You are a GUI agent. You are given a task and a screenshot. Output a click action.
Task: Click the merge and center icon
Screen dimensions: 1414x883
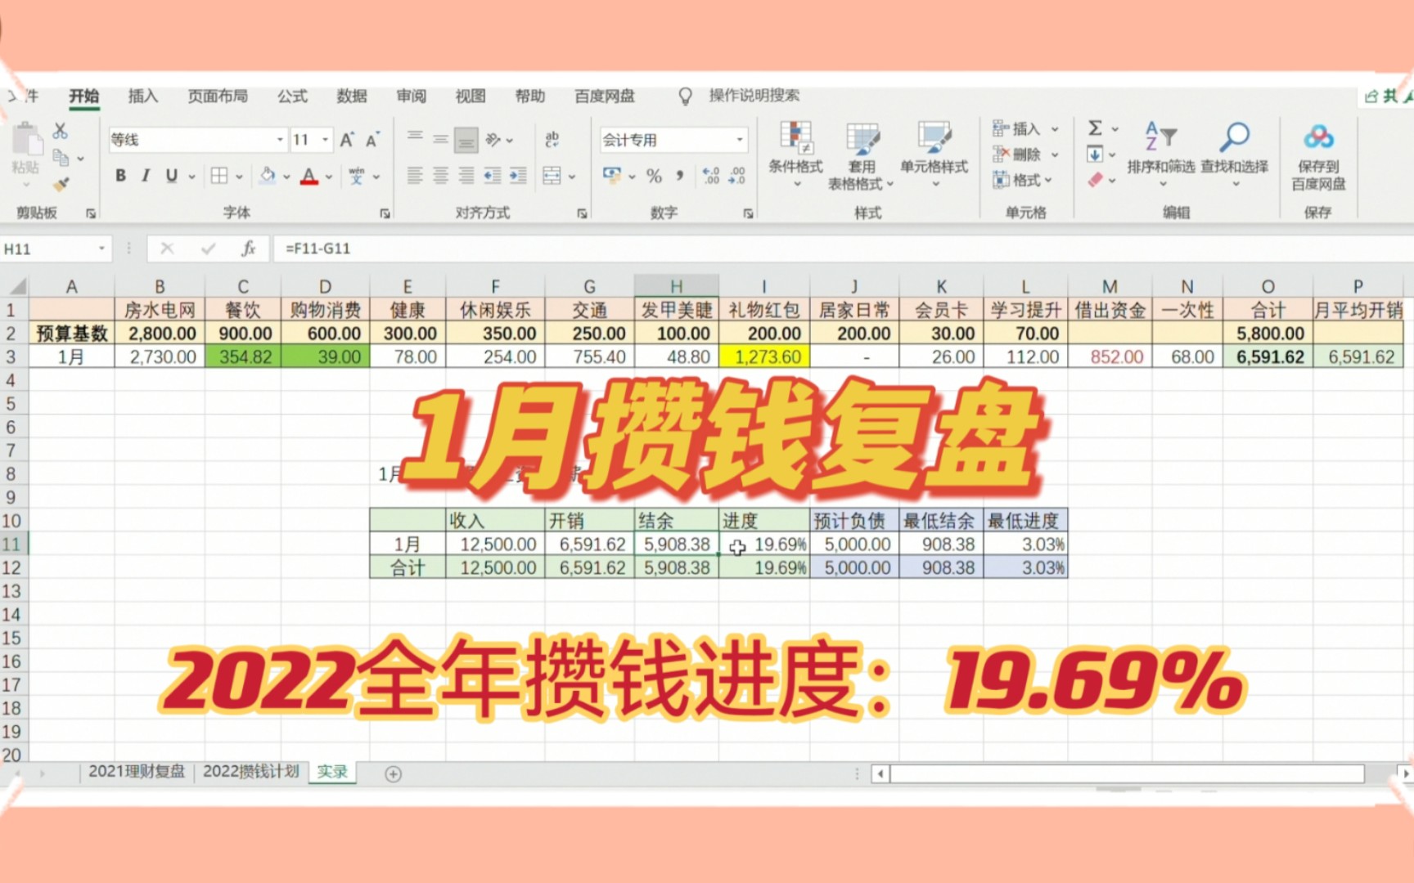(552, 175)
